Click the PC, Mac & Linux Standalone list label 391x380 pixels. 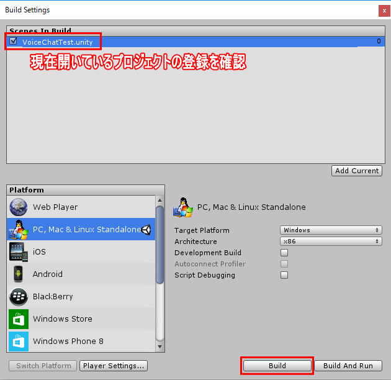pyautogui.click(x=87, y=229)
